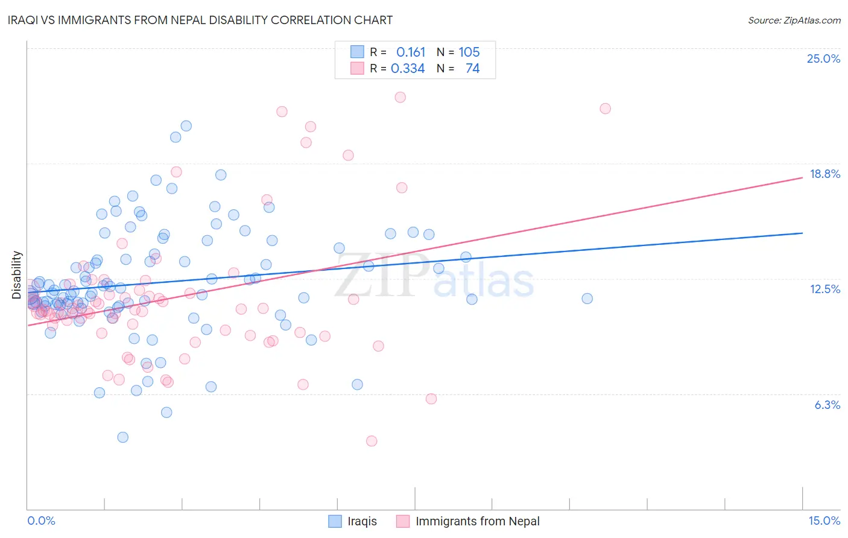Click the blue swatch in the R = 0.161 row
This screenshot has height=538, width=848.
click(x=357, y=52)
